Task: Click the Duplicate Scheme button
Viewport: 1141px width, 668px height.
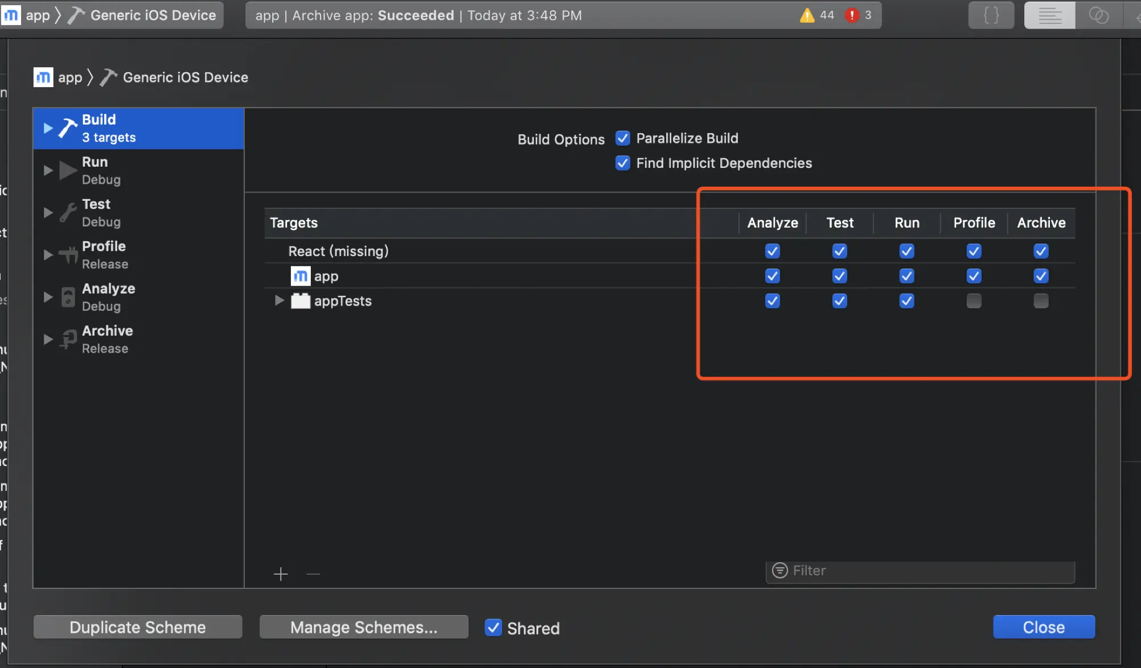Action: pos(138,627)
